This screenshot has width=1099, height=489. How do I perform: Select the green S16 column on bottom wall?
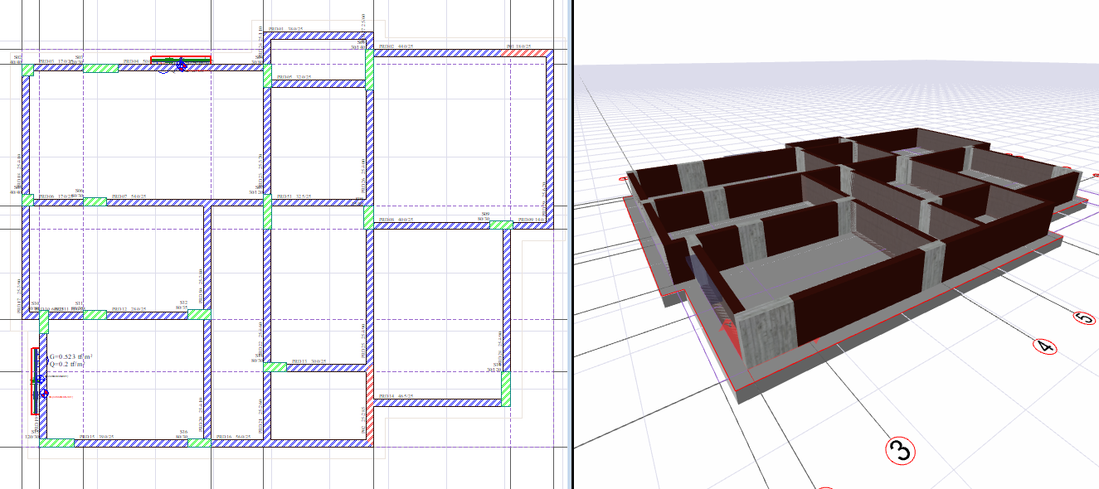[199, 443]
